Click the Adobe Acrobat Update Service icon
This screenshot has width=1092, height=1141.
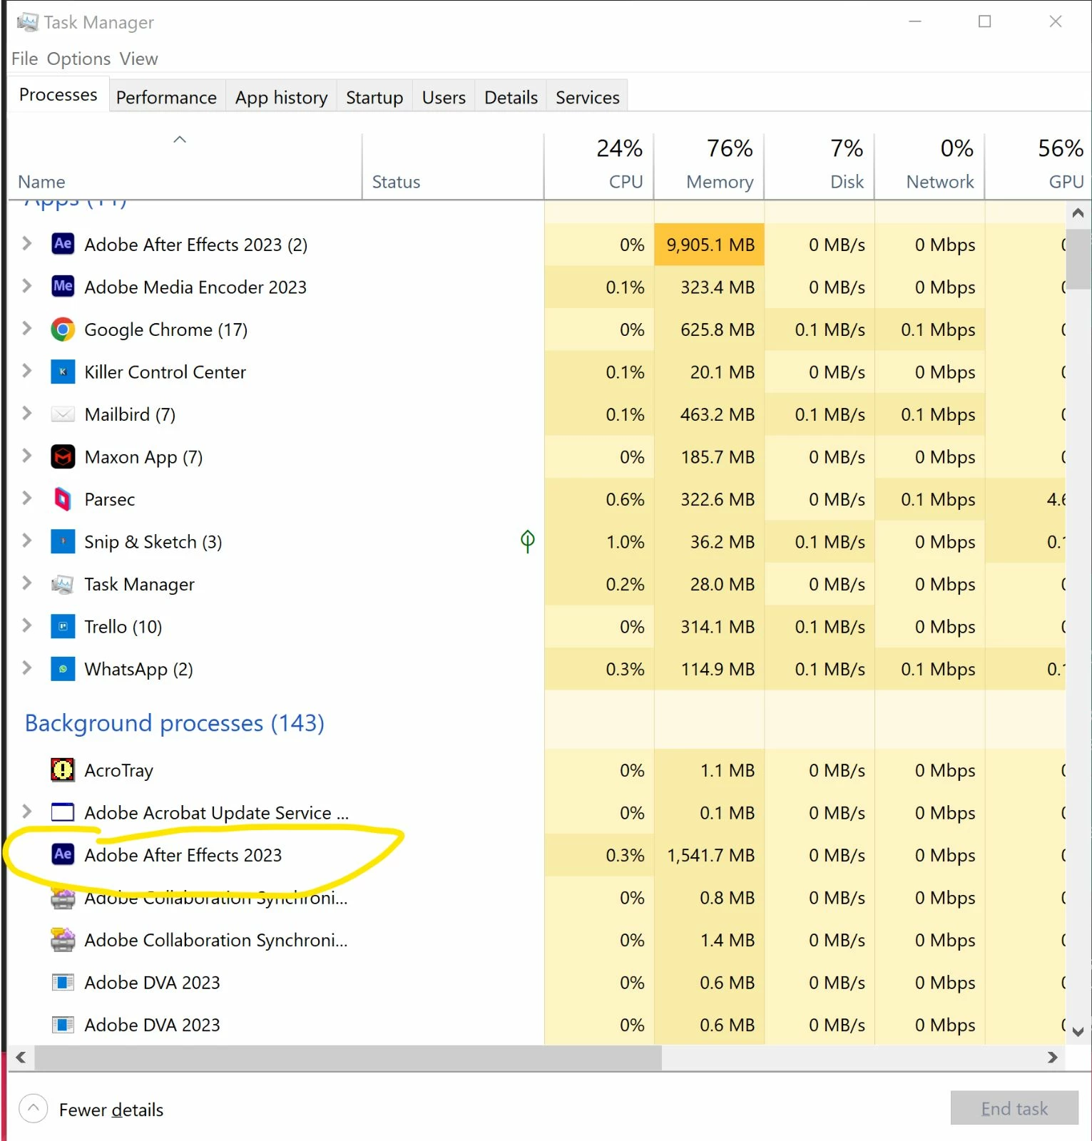click(x=63, y=812)
